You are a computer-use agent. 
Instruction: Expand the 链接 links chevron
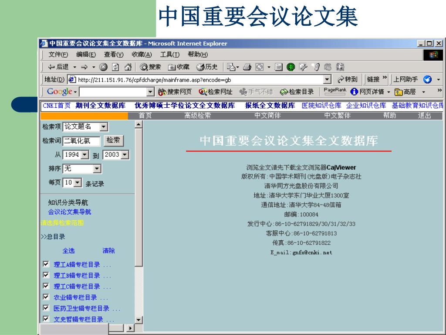385,78
